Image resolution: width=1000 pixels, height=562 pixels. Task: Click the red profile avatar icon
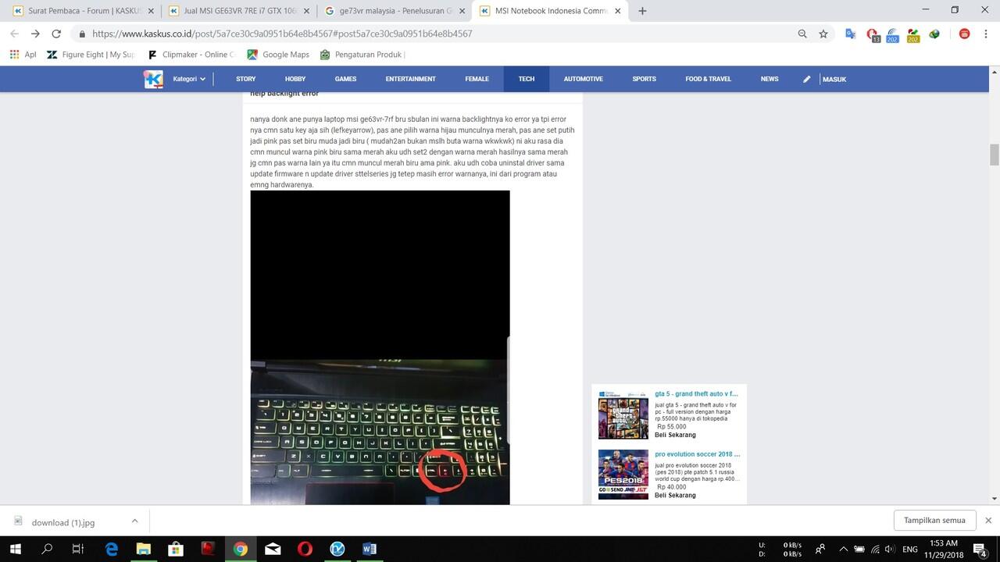pyautogui.click(x=965, y=34)
